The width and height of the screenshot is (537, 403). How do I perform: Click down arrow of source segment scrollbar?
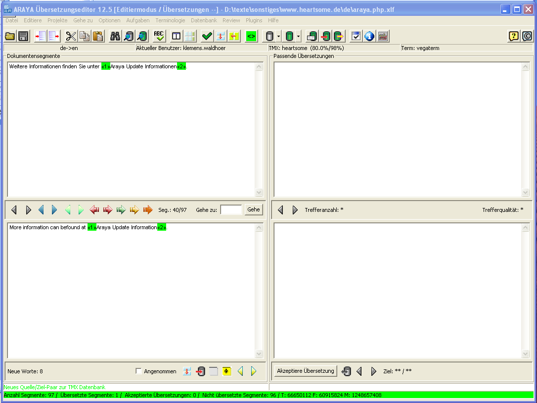[x=259, y=193]
